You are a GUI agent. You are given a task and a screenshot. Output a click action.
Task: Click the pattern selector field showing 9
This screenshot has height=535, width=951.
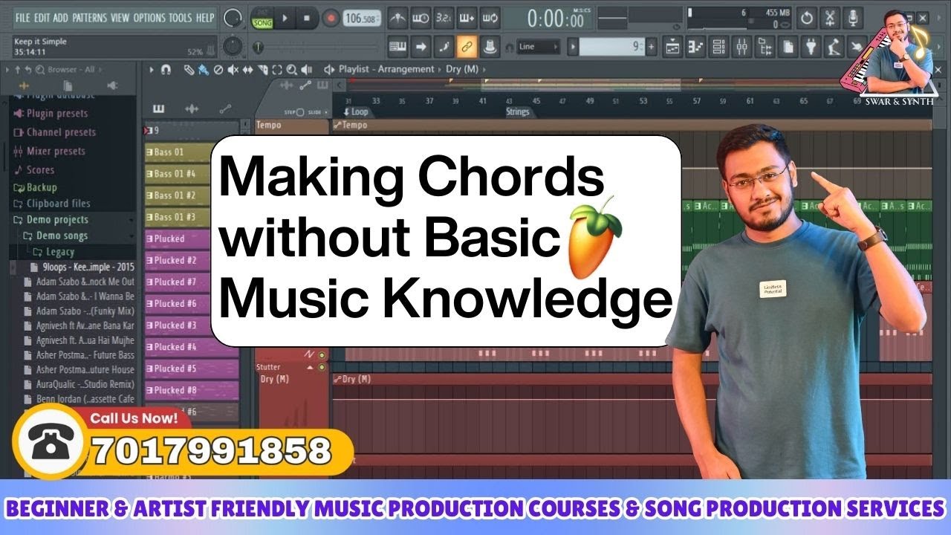(x=611, y=47)
